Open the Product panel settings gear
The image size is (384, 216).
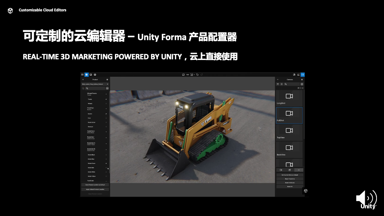pyautogui.click(x=107, y=80)
